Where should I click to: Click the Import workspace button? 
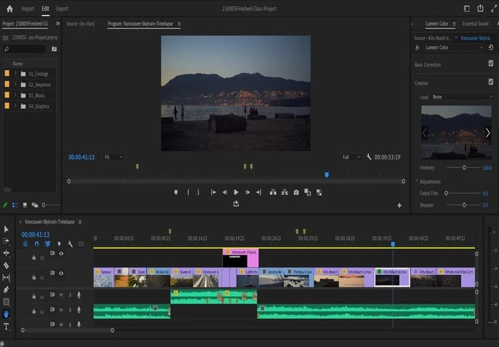pyautogui.click(x=27, y=8)
